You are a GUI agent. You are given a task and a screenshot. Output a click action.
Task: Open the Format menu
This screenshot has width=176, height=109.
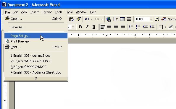(47, 12)
